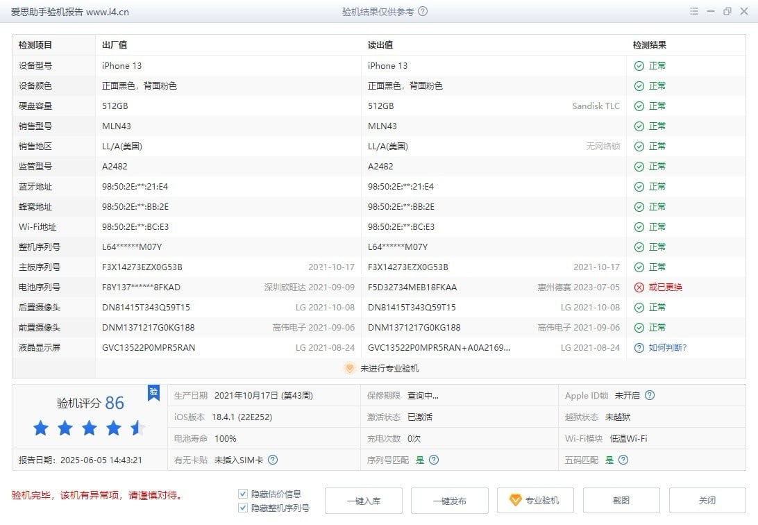The width and height of the screenshot is (758, 525).
Task: Click iOS version 18.4.1 (22E252)
Action: point(242,417)
